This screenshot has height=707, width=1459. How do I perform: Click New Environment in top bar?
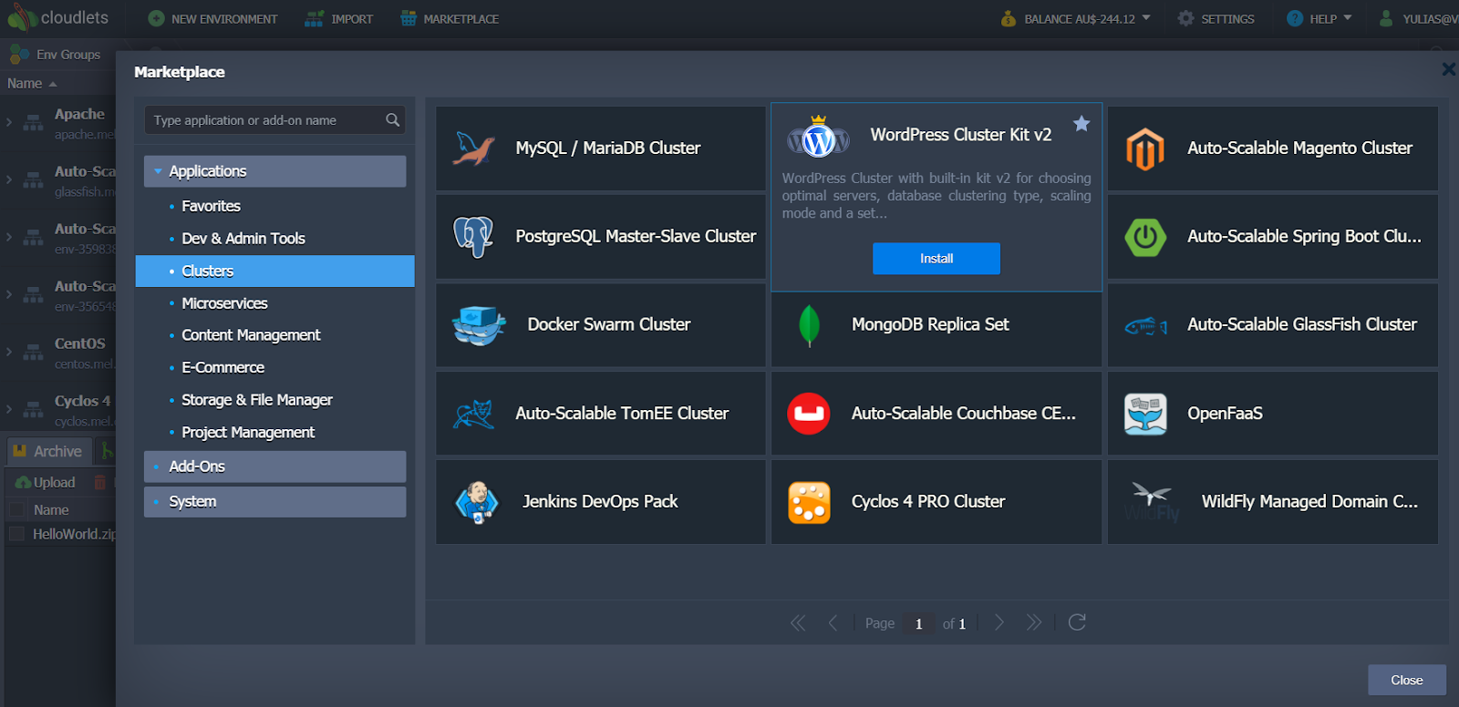tap(212, 18)
